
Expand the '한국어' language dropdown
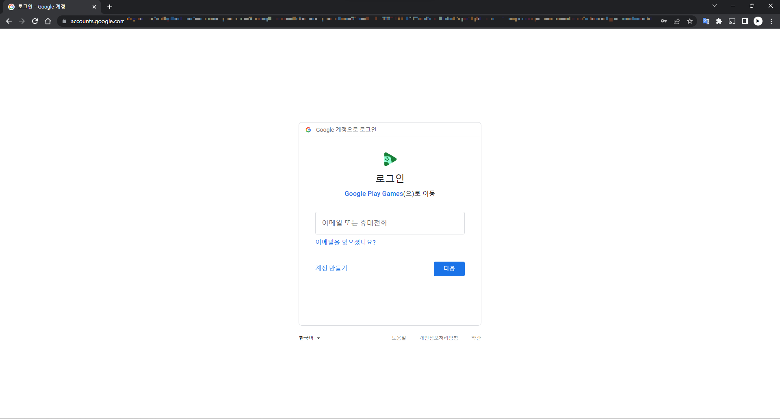pyautogui.click(x=310, y=338)
